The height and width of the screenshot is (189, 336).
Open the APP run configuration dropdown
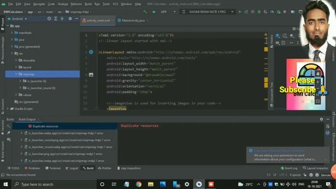168,12
